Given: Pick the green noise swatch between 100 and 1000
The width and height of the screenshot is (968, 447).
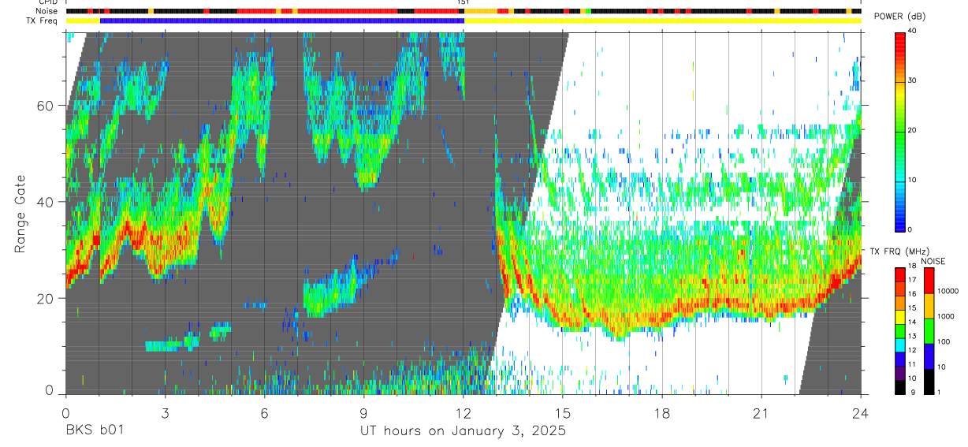Looking at the screenshot, I should coord(929,330).
